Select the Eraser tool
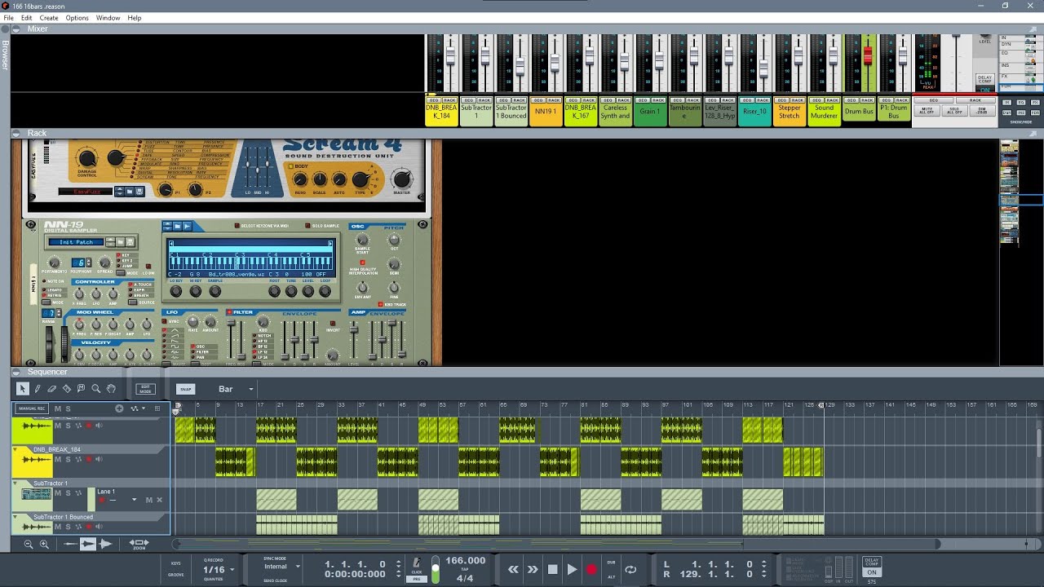The image size is (1044, 587). (52, 389)
